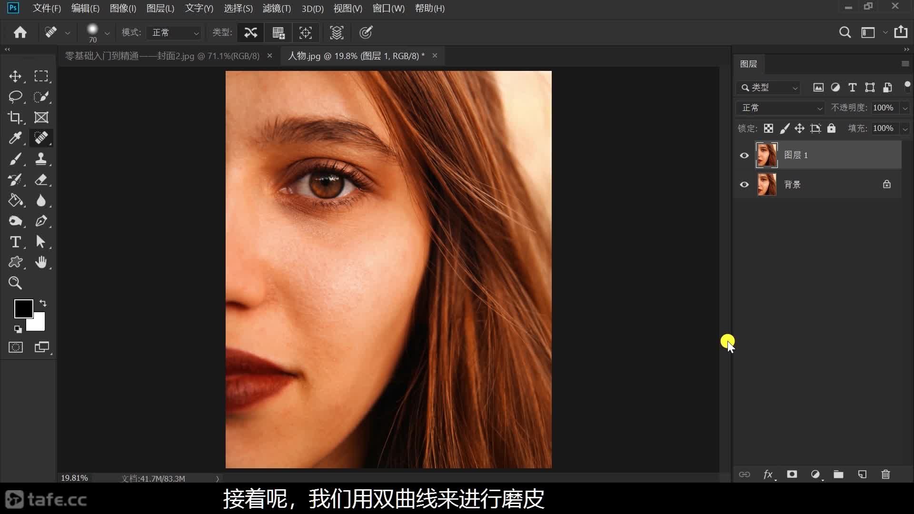The image size is (914, 514).
Task: Open the Search icon in options bar
Action: click(x=845, y=32)
